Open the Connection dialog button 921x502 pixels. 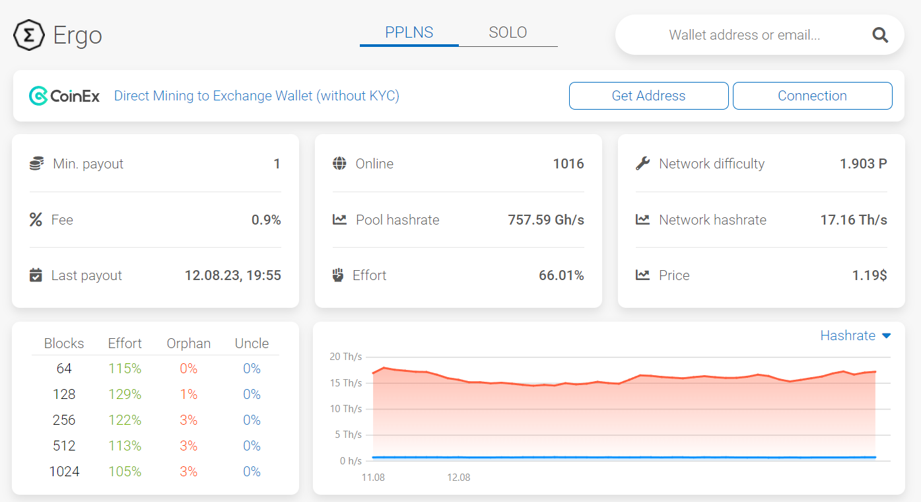click(x=812, y=96)
